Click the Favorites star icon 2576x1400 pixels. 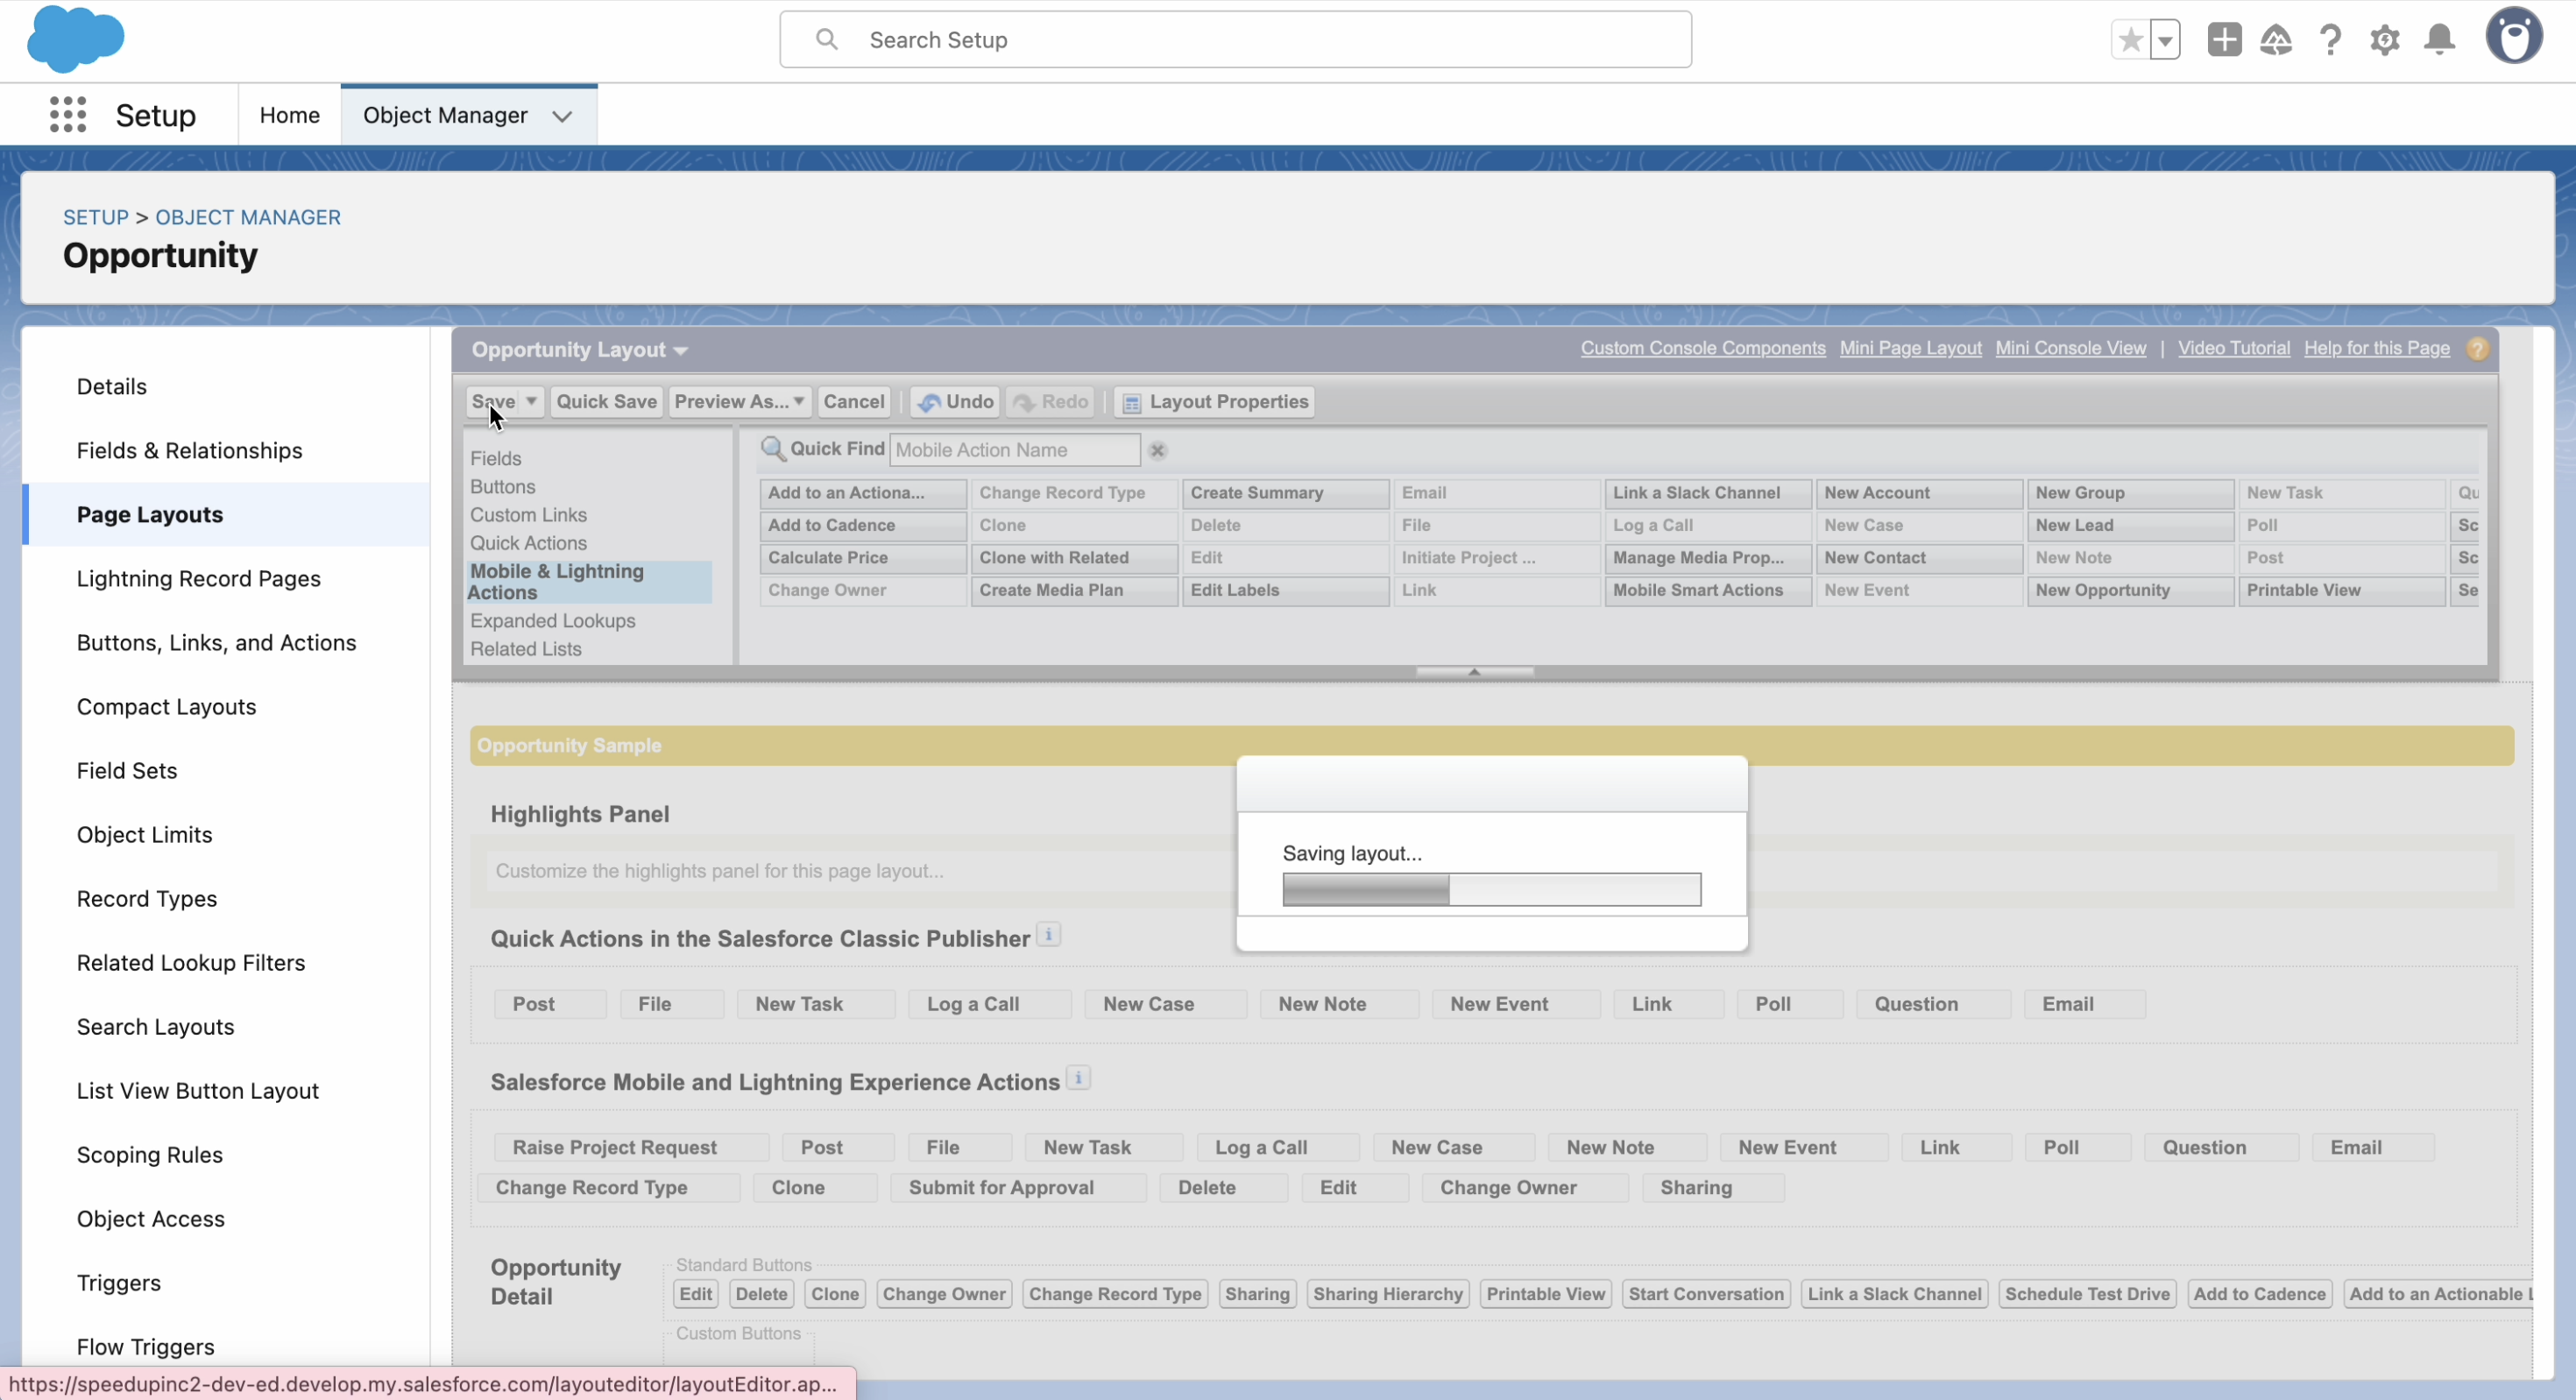2130,40
